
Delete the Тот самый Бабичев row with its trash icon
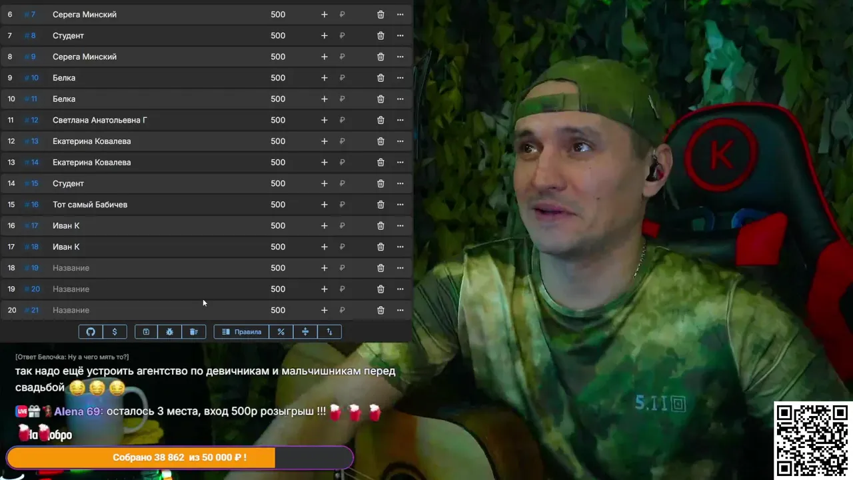381,205
